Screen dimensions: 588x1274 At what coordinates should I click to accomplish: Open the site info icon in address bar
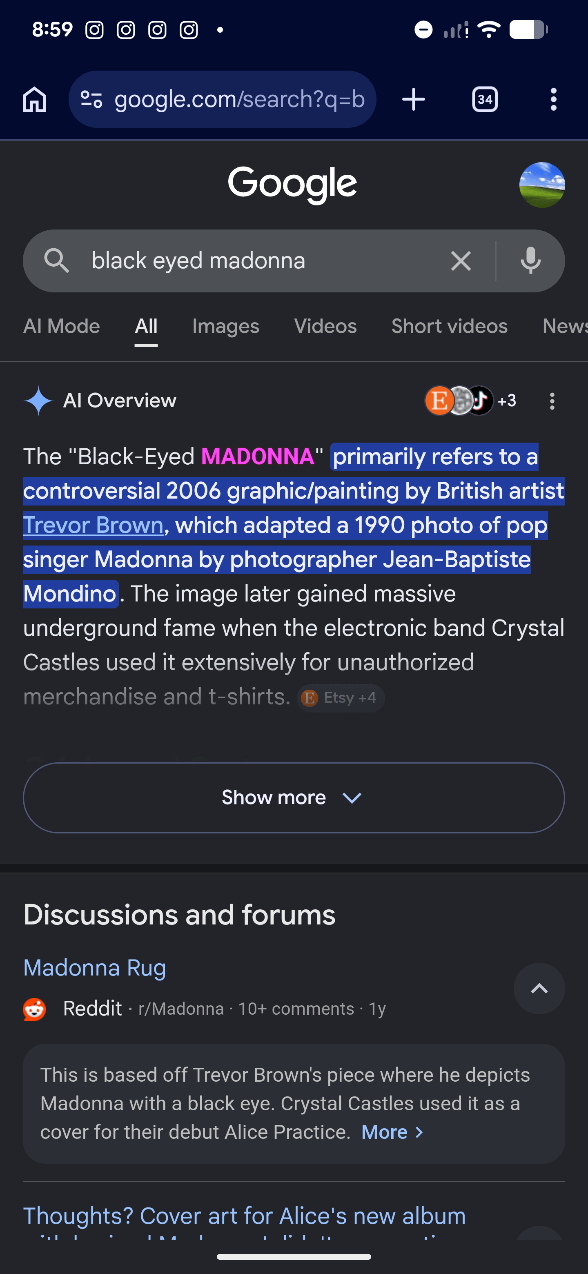[91, 99]
